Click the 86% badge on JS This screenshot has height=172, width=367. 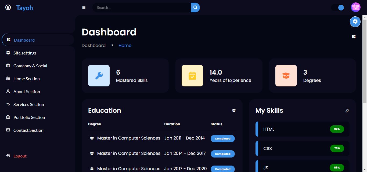337,168
